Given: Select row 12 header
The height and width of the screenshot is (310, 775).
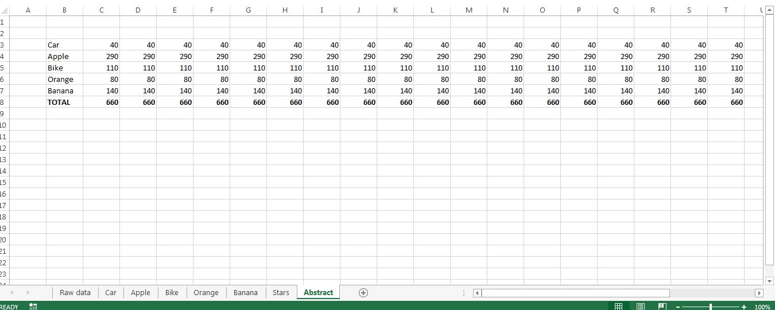Looking at the screenshot, I should pos(4,148).
